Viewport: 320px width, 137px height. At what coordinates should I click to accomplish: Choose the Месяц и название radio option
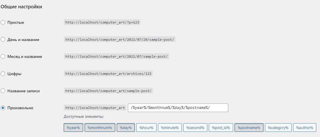tap(3, 56)
